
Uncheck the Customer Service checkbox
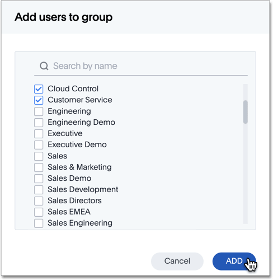point(39,100)
